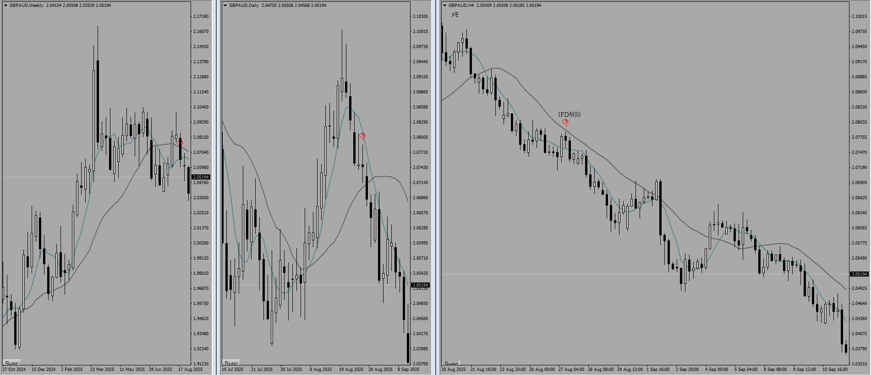The image size is (871, 375).
Task: Open the GBPAUD,Weekly chart title dropdown arrow
Action: pos(5,5)
